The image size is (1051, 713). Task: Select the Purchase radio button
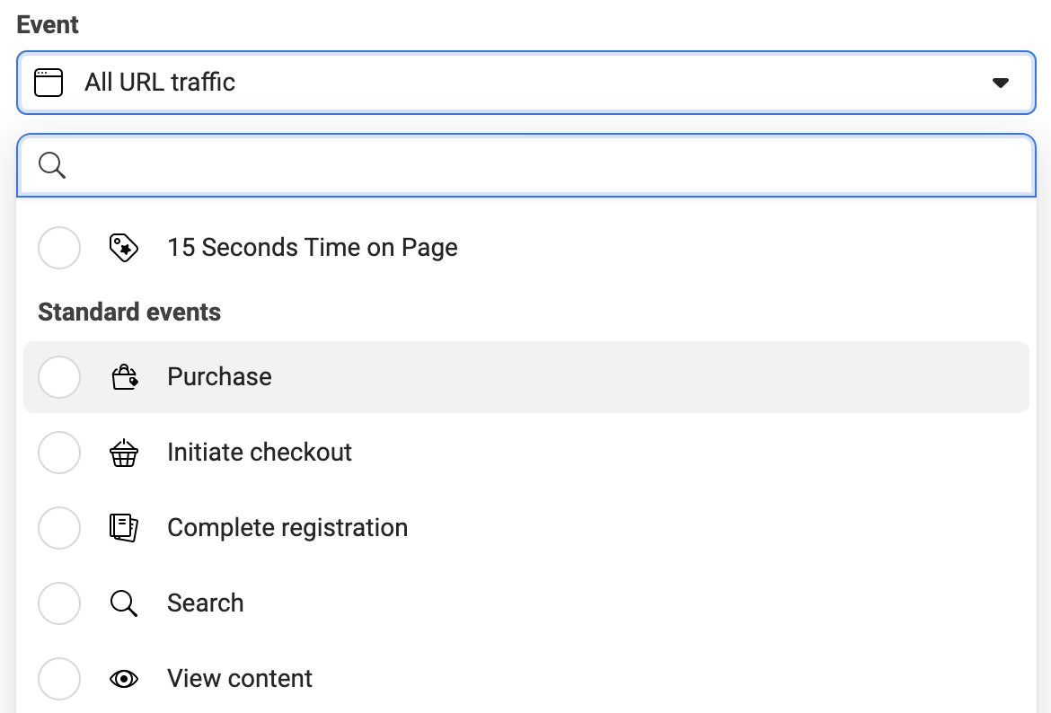coord(59,377)
